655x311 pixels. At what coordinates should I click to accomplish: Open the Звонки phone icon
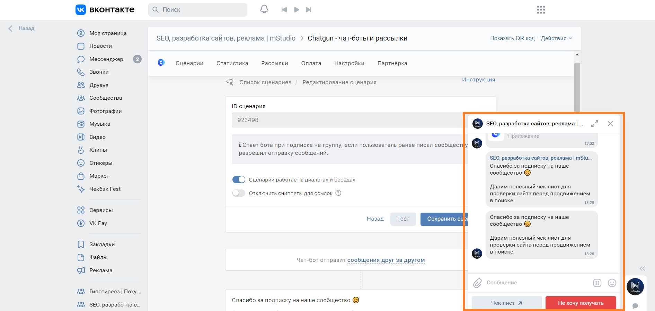(81, 72)
